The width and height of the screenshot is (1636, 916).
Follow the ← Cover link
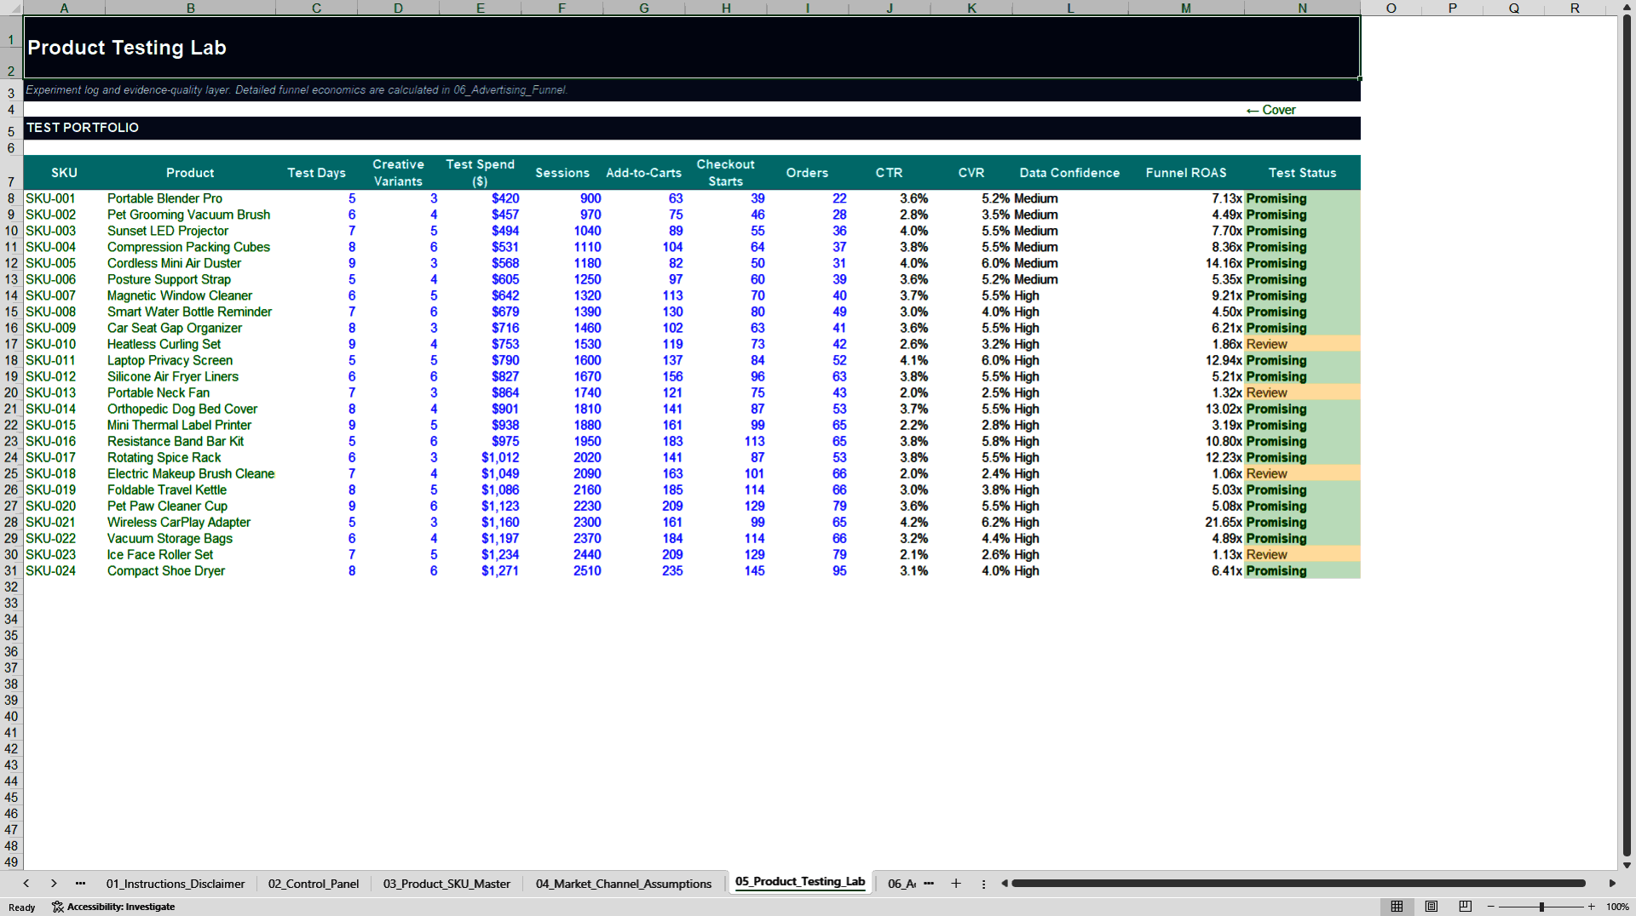point(1270,110)
